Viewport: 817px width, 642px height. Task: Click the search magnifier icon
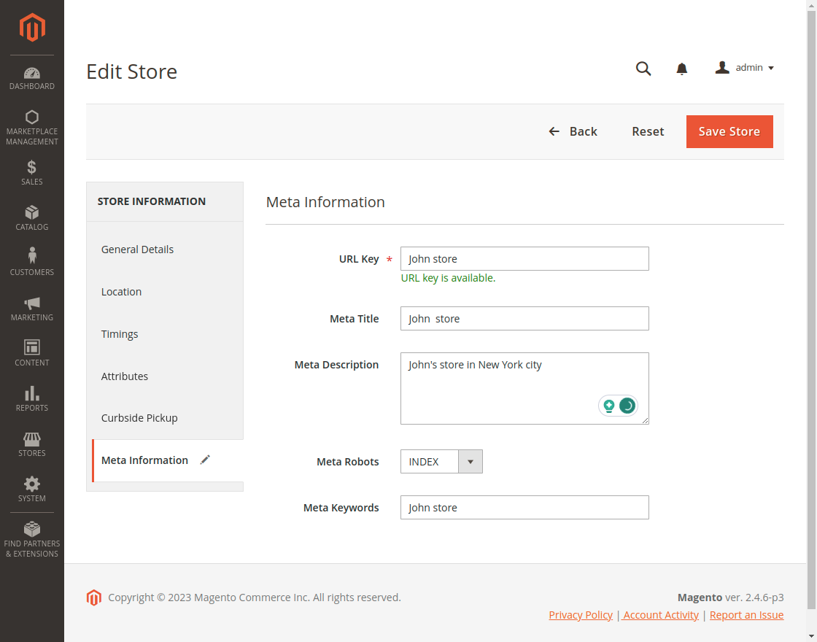643,69
